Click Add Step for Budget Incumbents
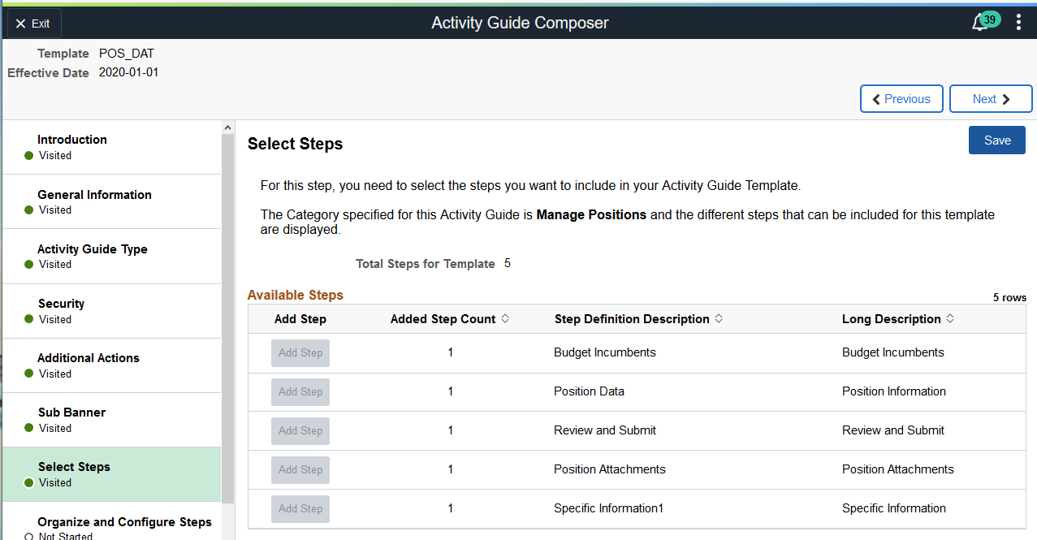The image size is (1037, 540). pyautogui.click(x=300, y=353)
